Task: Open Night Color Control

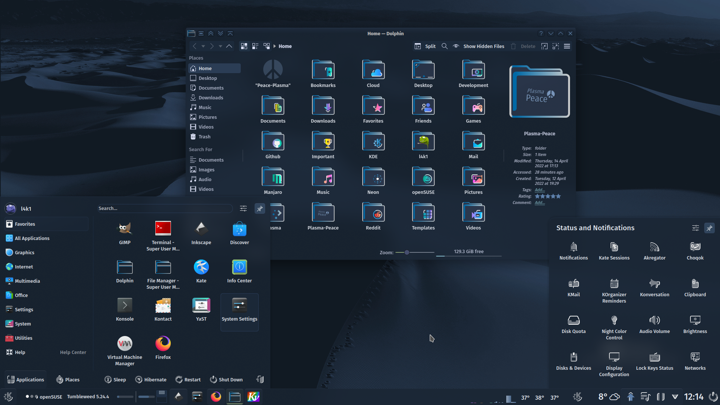Action: pos(614,327)
